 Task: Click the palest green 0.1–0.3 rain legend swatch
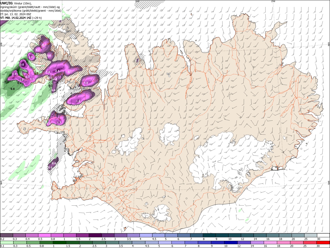(6, 243)
